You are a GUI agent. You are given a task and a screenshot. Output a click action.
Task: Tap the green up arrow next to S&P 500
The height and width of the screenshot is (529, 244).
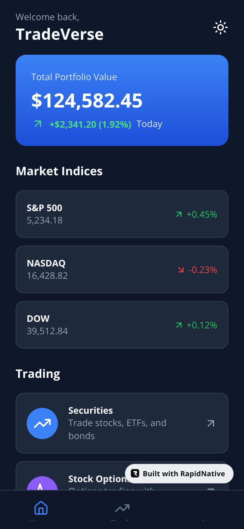(179, 214)
